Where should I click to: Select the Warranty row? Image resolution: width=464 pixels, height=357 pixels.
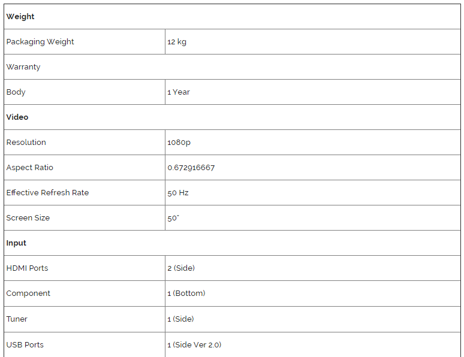coord(23,67)
